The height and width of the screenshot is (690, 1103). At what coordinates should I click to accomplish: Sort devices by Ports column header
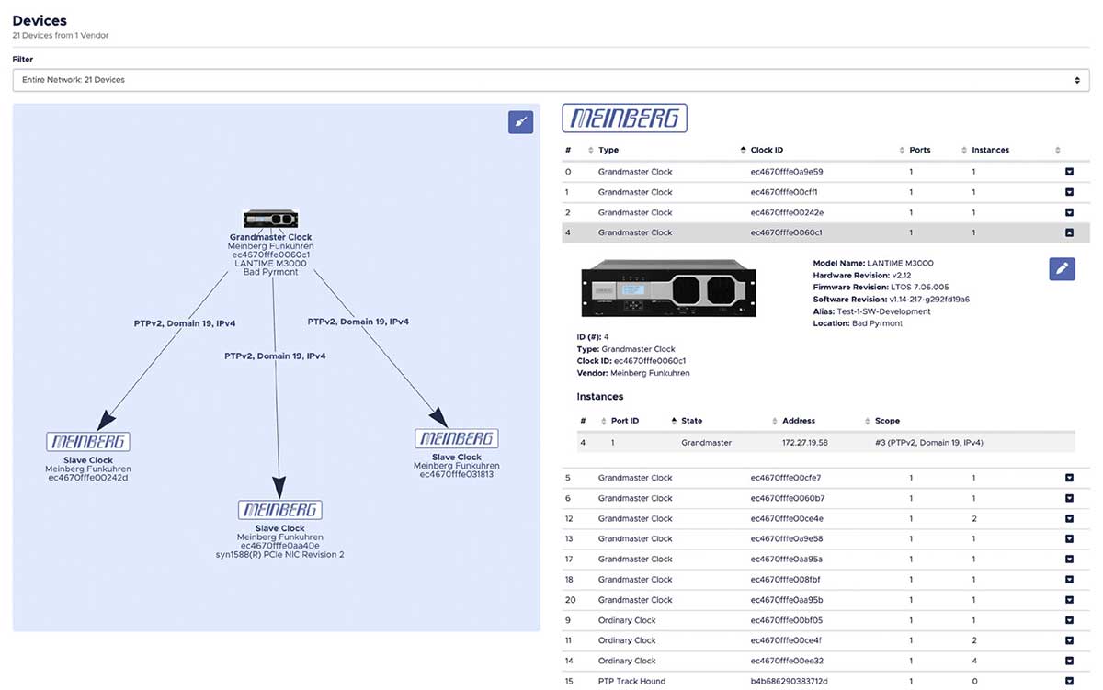click(x=919, y=150)
